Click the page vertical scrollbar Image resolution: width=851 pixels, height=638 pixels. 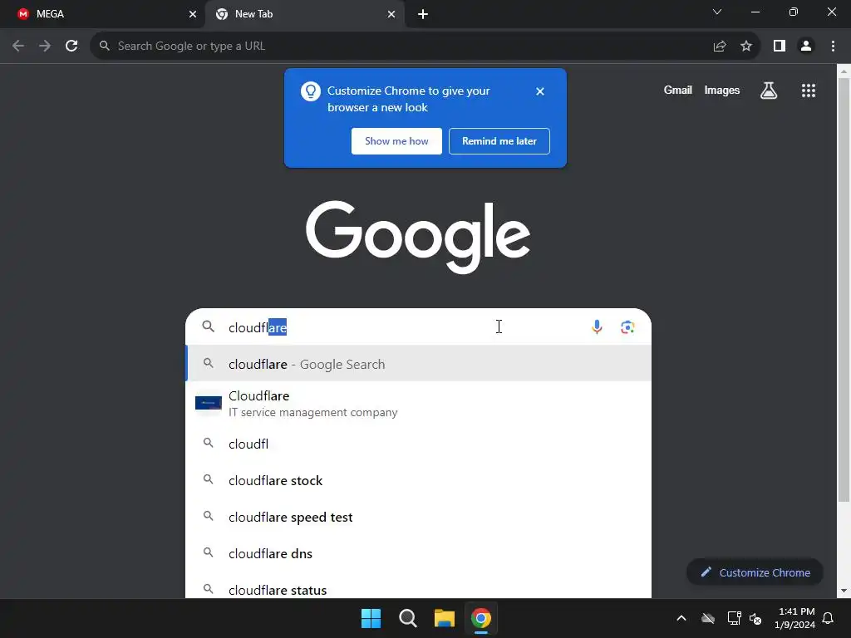point(844,290)
